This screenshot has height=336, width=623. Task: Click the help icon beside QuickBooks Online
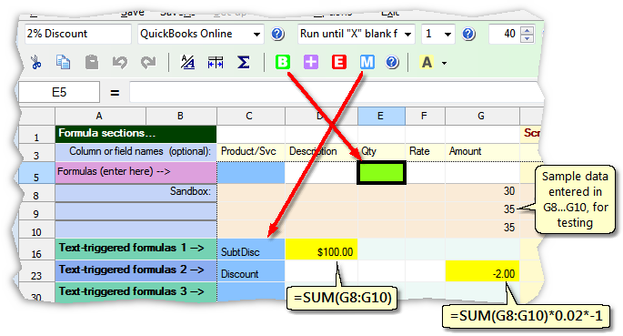[277, 34]
